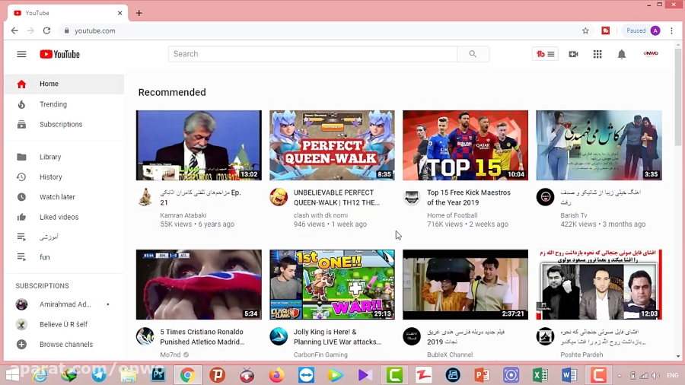Open Telegram from the taskbar
Viewport: 685px width, 385px height.
click(x=99, y=374)
